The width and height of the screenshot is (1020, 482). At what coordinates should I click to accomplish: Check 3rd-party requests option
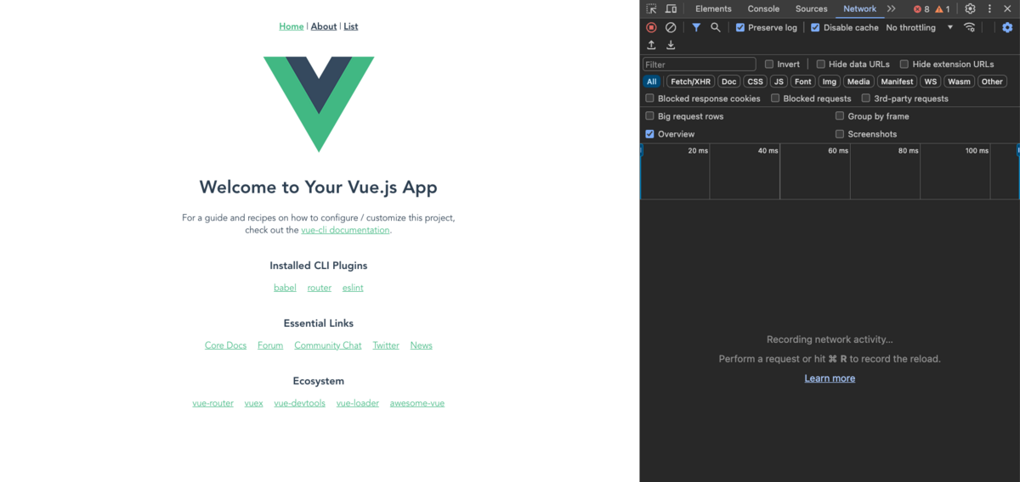tap(866, 98)
